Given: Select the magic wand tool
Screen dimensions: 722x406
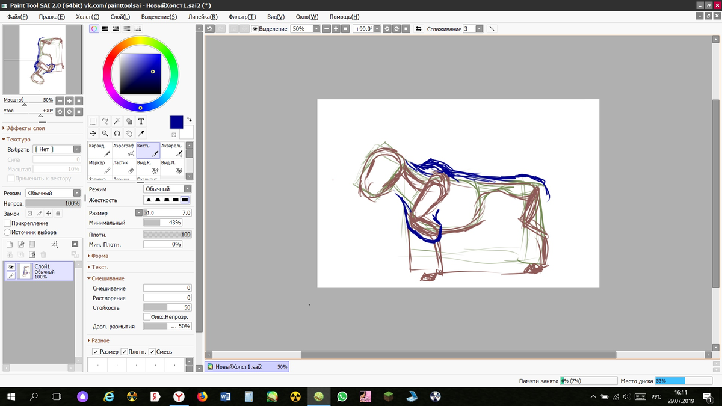Looking at the screenshot, I should coord(117,121).
